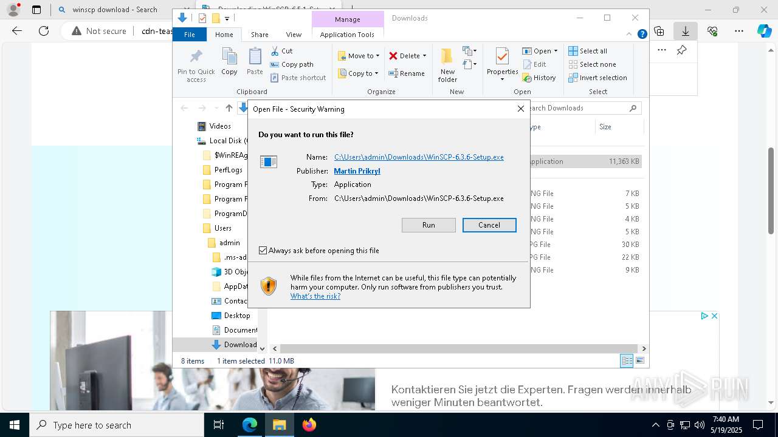Click Martin Prikryl publisher link

357,171
